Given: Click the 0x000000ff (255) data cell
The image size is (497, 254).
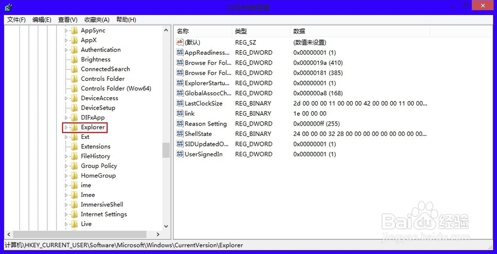Looking at the screenshot, I should (316, 124).
